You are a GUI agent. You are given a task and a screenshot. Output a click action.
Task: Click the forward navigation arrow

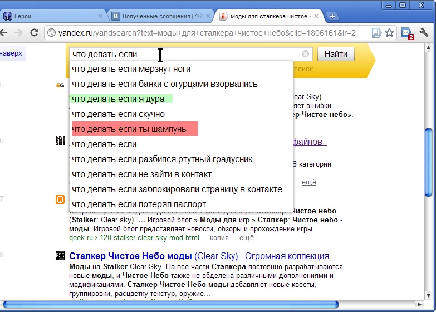pyautogui.click(x=18, y=33)
